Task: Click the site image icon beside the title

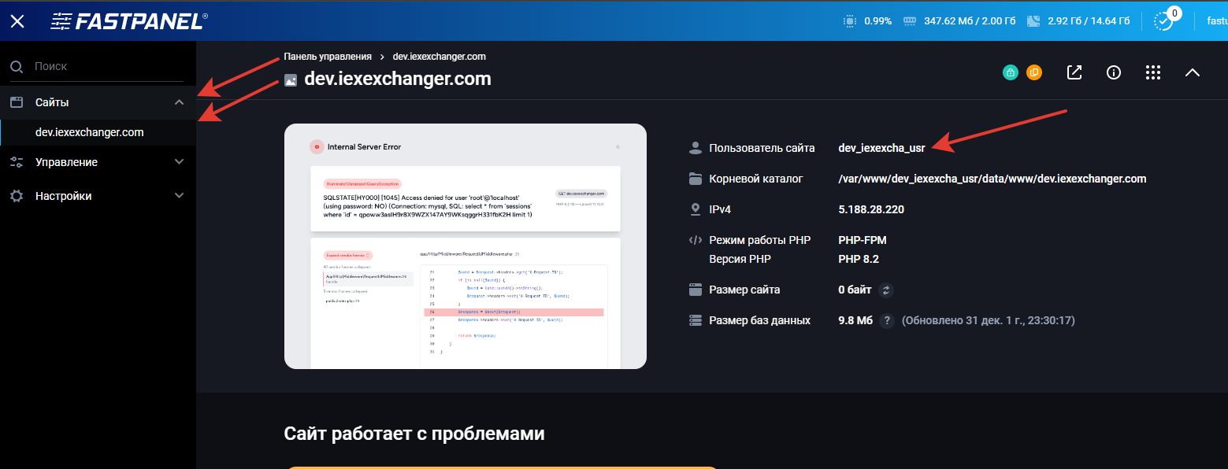Action: (291, 79)
